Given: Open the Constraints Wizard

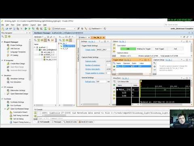Looking at the screenshot, I should pos(20,112).
